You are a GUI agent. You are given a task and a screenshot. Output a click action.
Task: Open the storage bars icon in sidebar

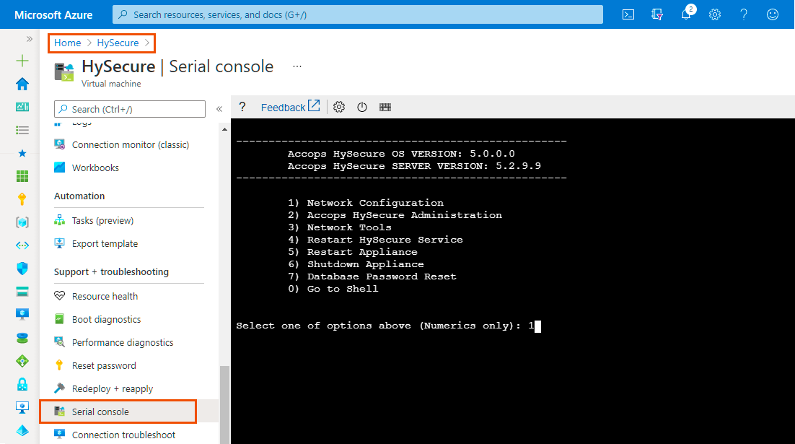(x=22, y=291)
